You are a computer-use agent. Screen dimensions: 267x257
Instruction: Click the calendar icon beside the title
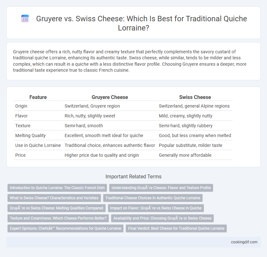coord(25,19)
